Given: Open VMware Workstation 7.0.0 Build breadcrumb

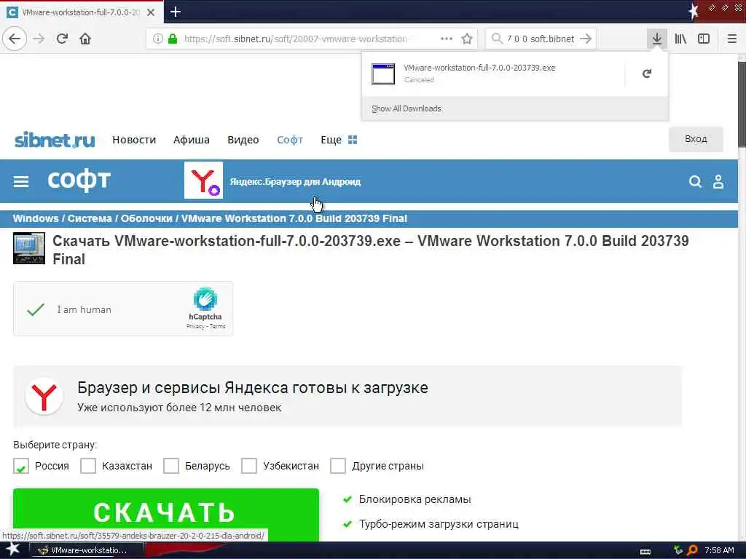Looking at the screenshot, I should (x=294, y=218).
